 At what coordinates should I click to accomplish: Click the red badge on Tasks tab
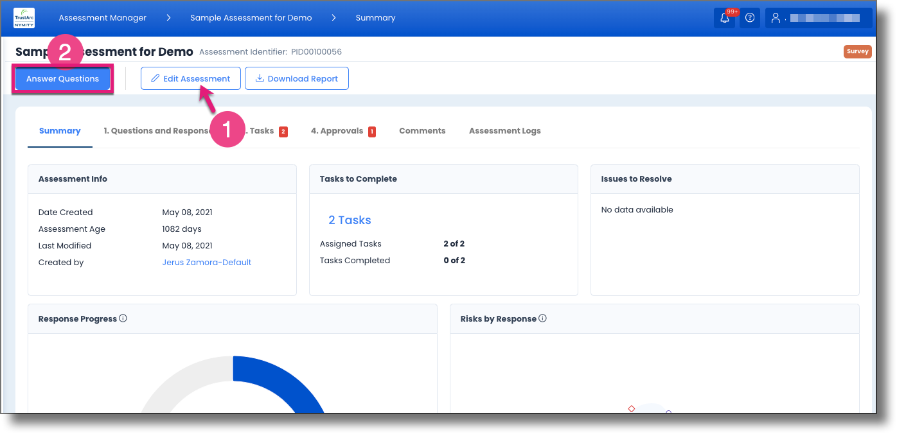[283, 132]
